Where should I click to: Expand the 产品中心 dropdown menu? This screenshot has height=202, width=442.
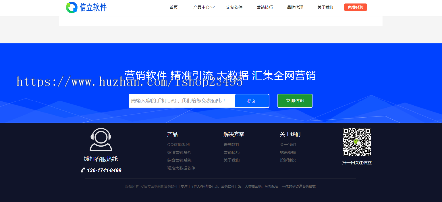[x=204, y=7]
